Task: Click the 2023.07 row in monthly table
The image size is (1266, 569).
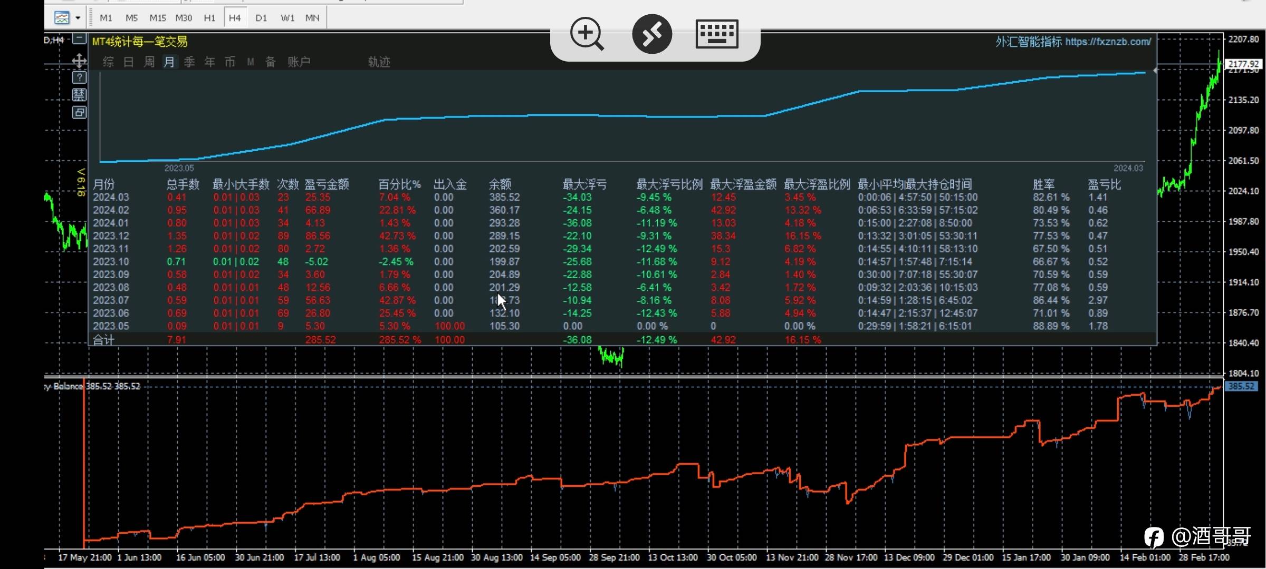Action: click(111, 300)
